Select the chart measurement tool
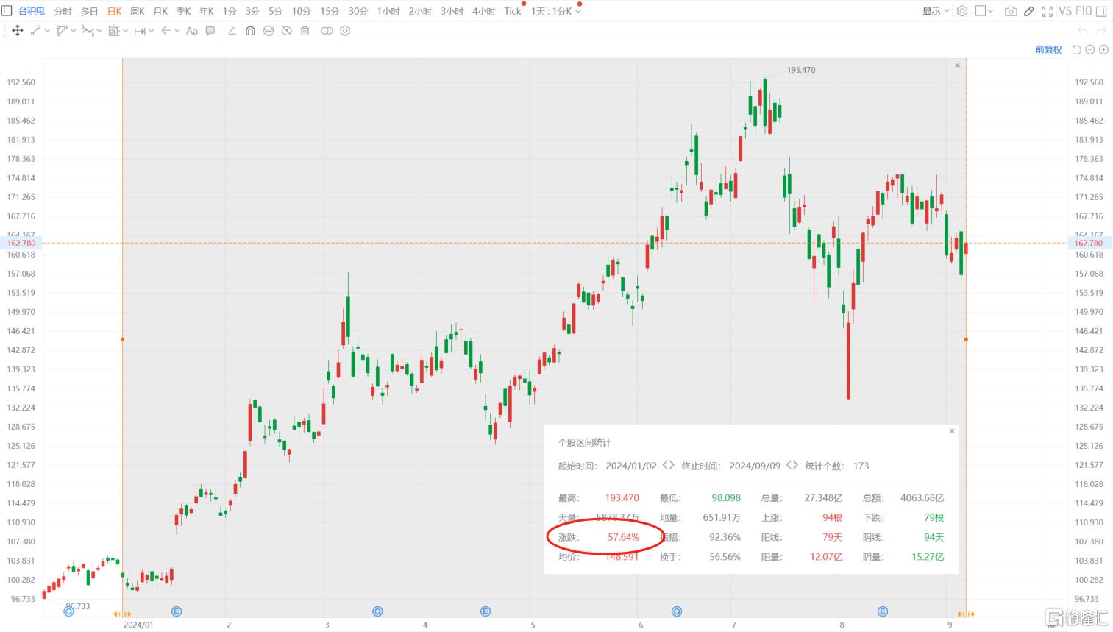Image resolution: width=1113 pixels, height=632 pixels. [x=113, y=31]
